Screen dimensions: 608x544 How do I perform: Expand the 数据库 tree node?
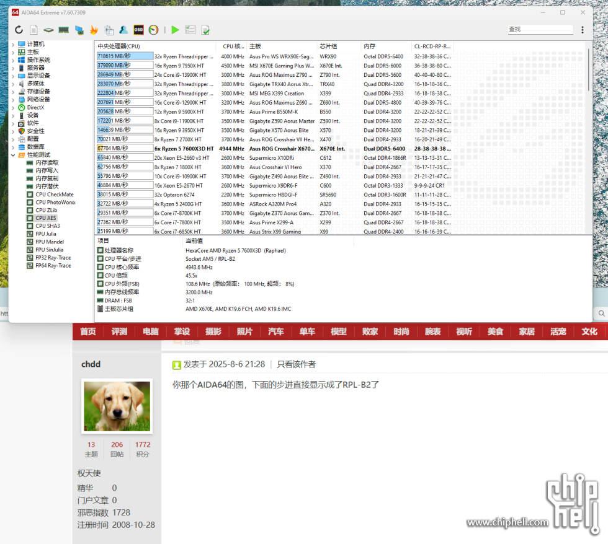pos(13,147)
